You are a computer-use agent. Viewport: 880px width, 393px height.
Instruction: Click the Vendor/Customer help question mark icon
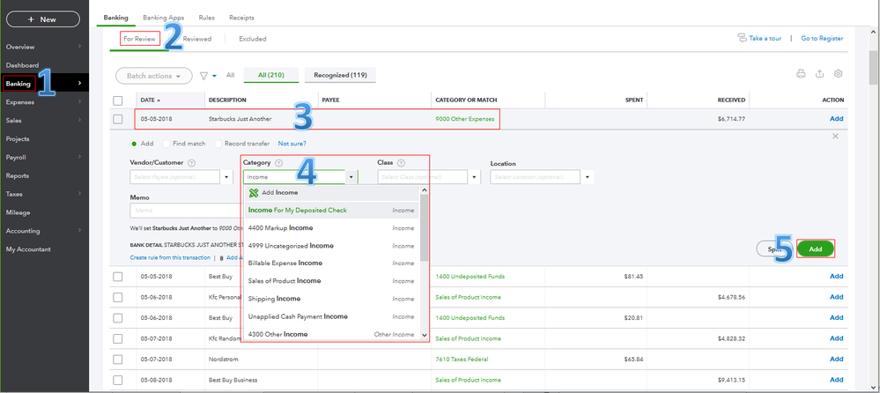(x=191, y=163)
